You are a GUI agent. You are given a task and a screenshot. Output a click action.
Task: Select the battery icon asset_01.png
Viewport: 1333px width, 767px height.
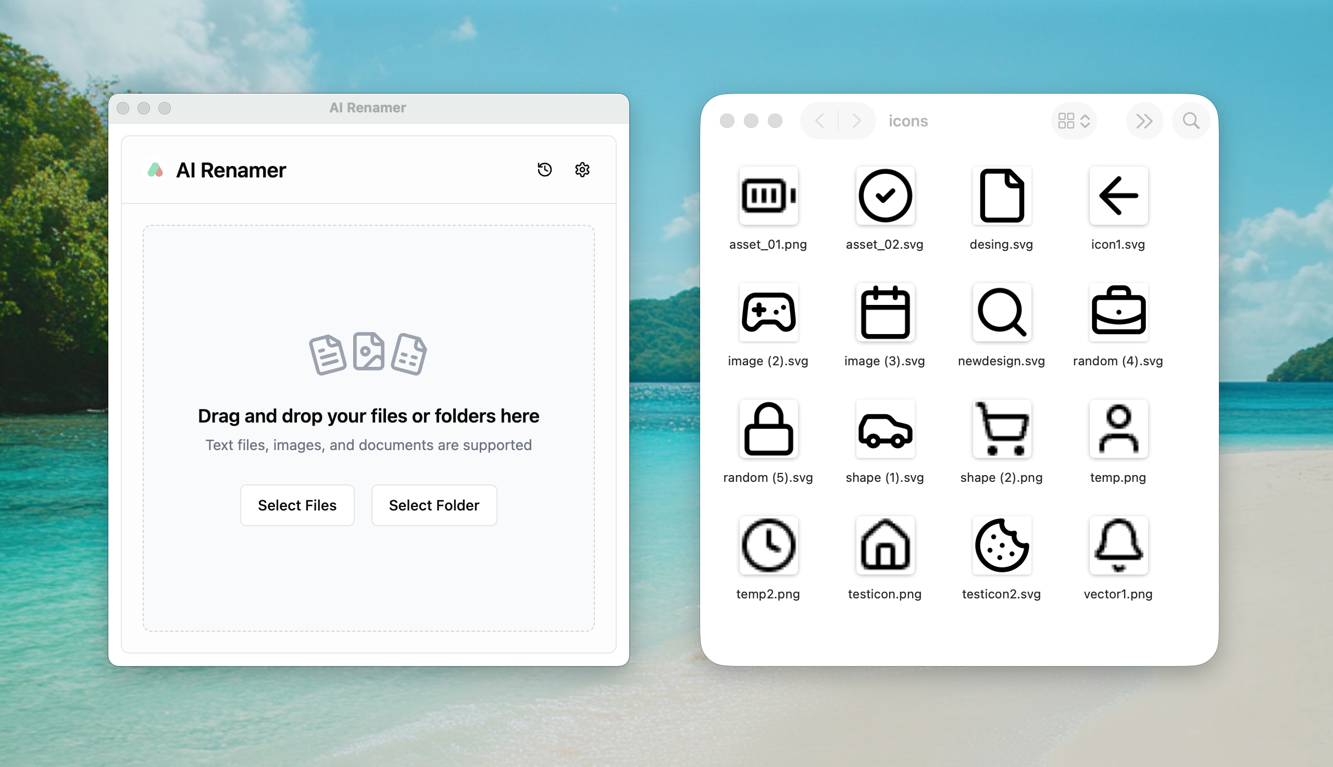[x=768, y=196]
